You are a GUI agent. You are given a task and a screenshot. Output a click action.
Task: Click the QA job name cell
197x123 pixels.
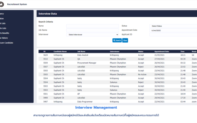pos(79,59)
